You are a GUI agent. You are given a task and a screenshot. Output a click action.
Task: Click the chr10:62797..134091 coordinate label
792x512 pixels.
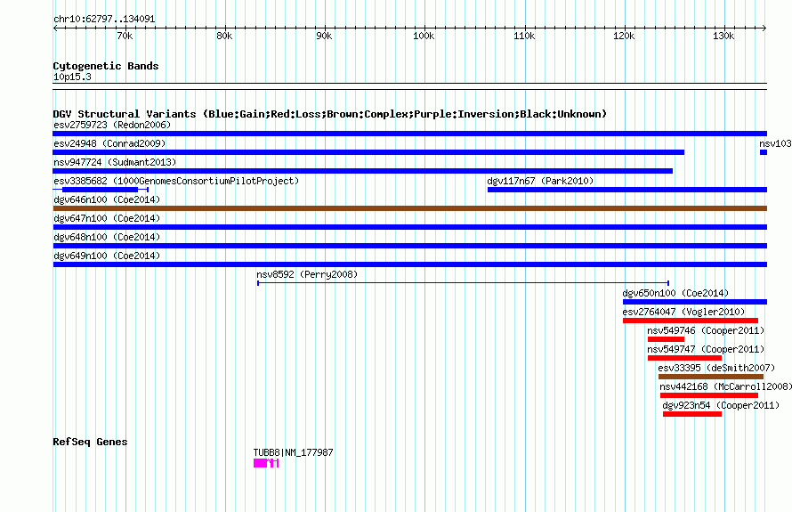104,20
